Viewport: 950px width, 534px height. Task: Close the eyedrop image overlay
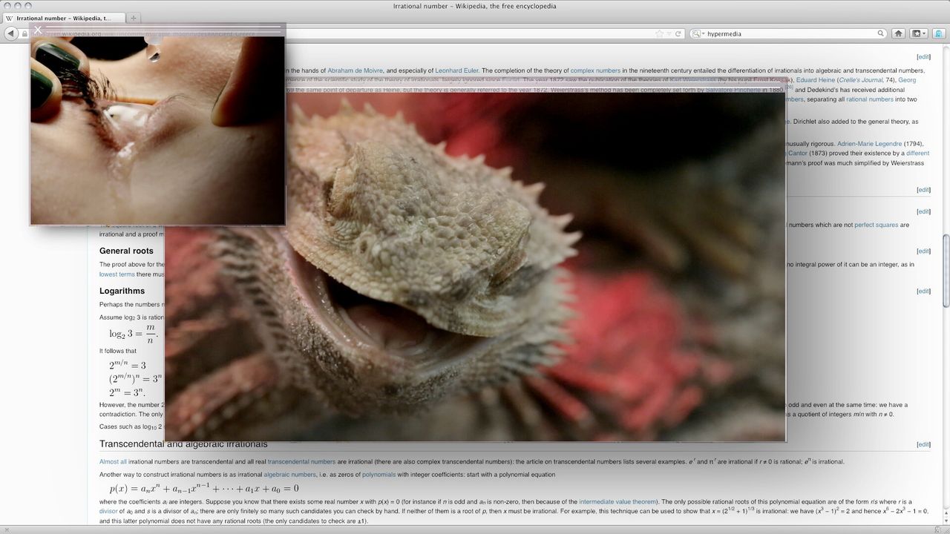[x=37, y=30]
